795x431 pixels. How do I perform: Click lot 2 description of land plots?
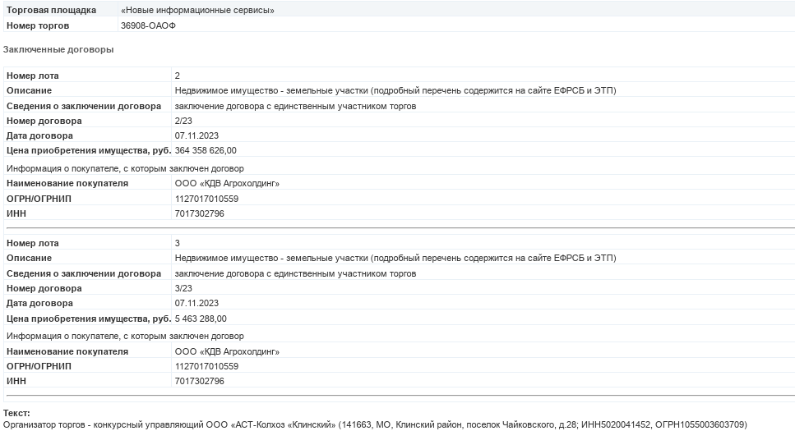pos(395,90)
